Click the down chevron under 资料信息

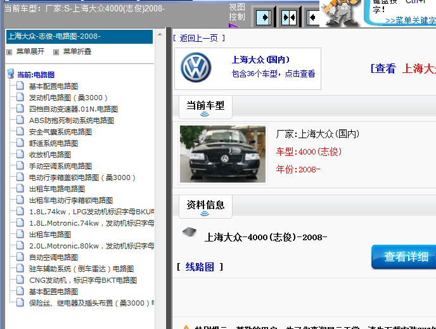(x=205, y=213)
